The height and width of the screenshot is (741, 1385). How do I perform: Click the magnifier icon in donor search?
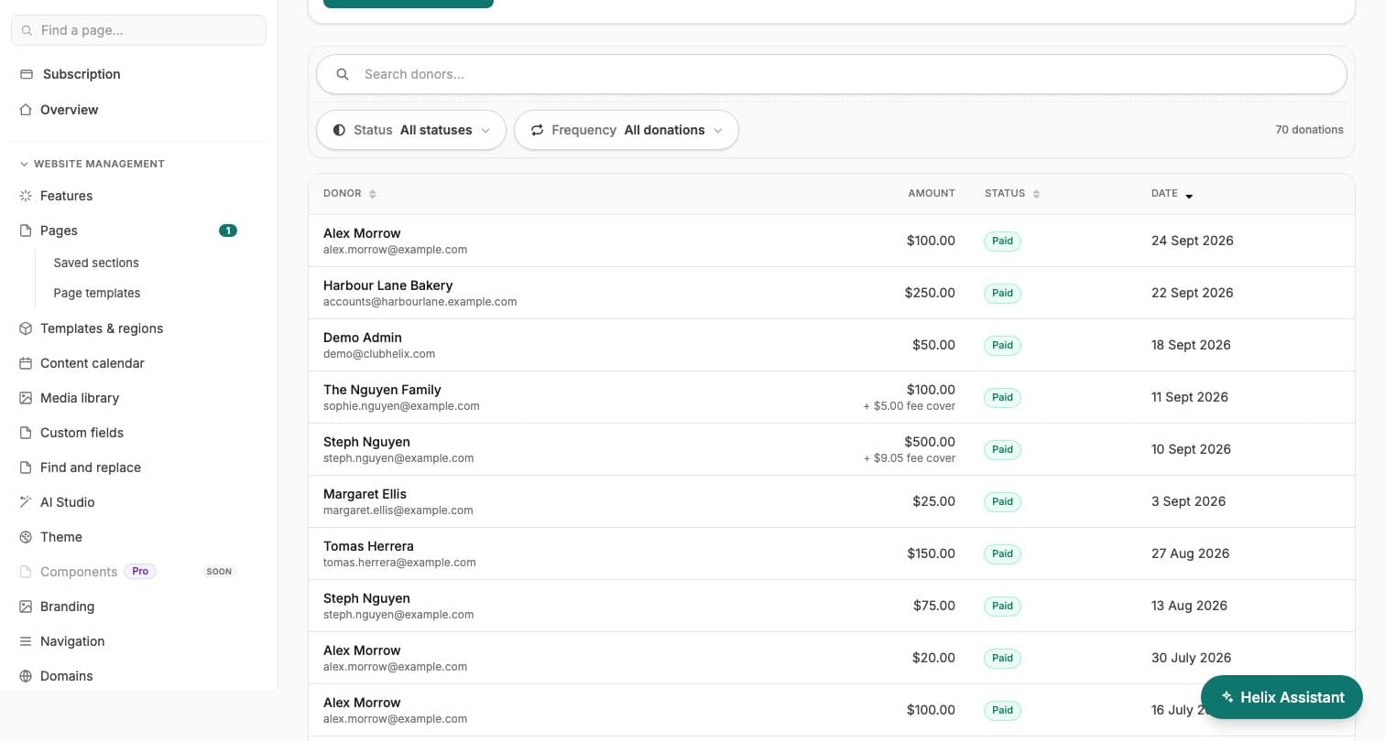[343, 74]
